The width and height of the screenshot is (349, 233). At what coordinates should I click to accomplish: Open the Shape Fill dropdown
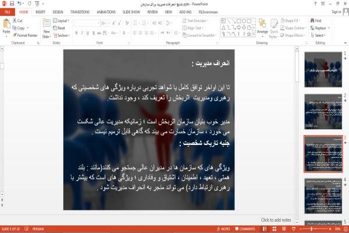pos(290,21)
